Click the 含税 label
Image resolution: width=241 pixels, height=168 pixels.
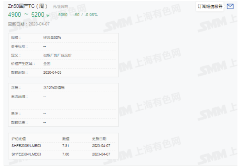click(16, 88)
